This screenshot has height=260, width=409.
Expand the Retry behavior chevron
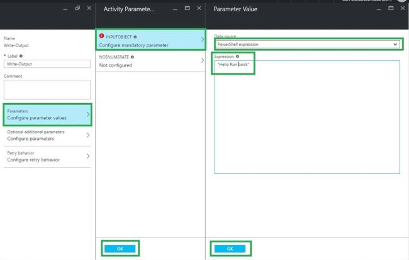[x=88, y=156]
